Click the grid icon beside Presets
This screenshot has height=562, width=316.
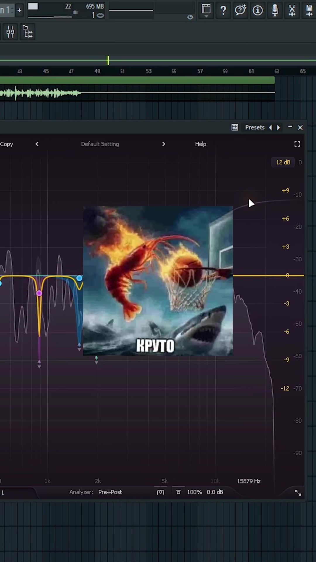pos(235,127)
